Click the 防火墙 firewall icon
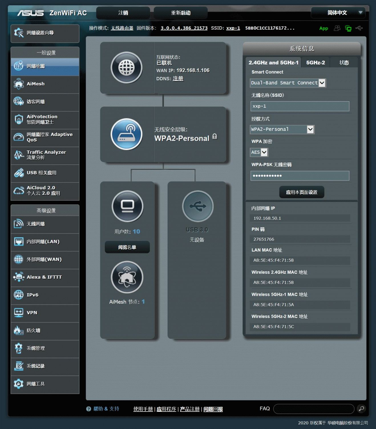Screen dimensions: 376x429 tap(19, 331)
